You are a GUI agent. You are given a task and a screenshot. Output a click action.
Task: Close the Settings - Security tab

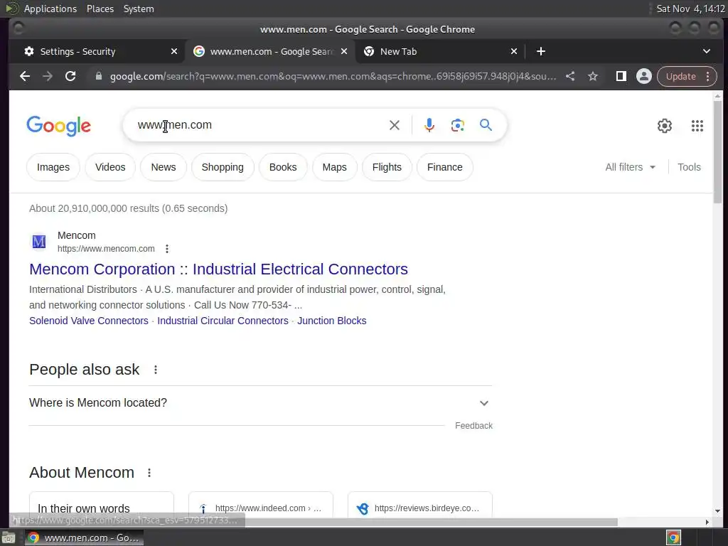coord(174,51)
